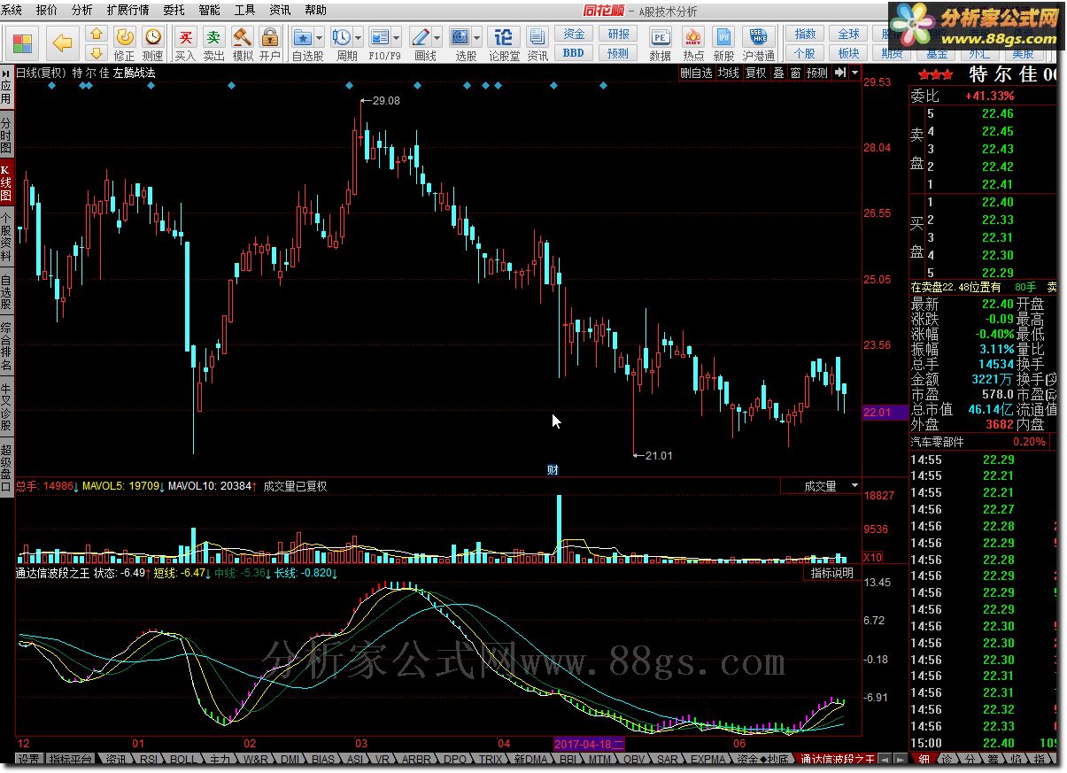The width and height of the screenshot is (1067, 773).
Task: Open the 系统 menu
Action: 12,11
